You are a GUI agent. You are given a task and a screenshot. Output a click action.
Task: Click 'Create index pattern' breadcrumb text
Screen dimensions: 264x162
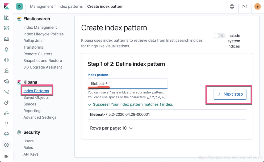point(105,6)
